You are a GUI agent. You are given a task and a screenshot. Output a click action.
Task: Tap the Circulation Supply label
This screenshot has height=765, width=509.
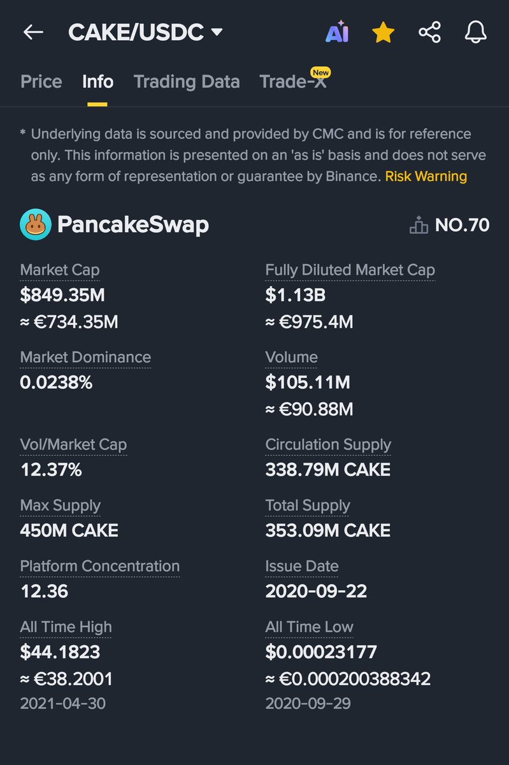[x=328, y=444]
